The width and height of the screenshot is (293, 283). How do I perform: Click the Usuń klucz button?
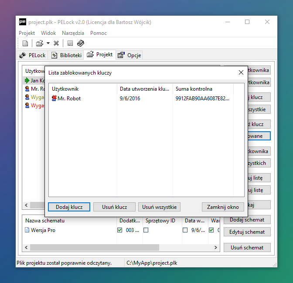114,207
